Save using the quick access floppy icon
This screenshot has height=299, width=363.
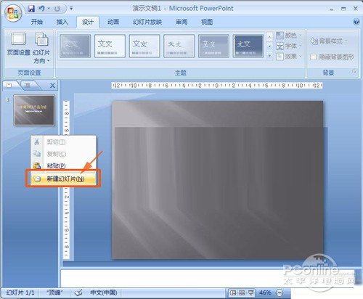31,9
